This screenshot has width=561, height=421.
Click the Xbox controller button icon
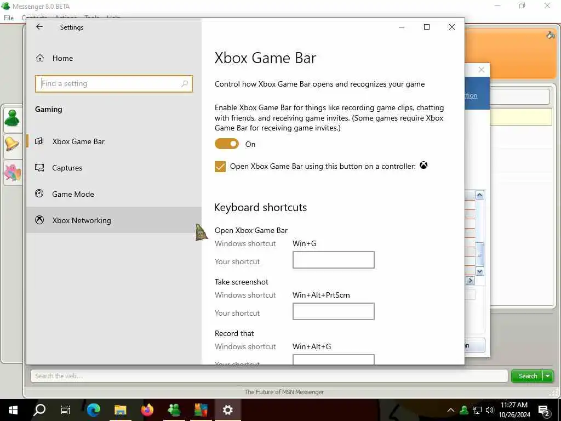coord(423,166)
